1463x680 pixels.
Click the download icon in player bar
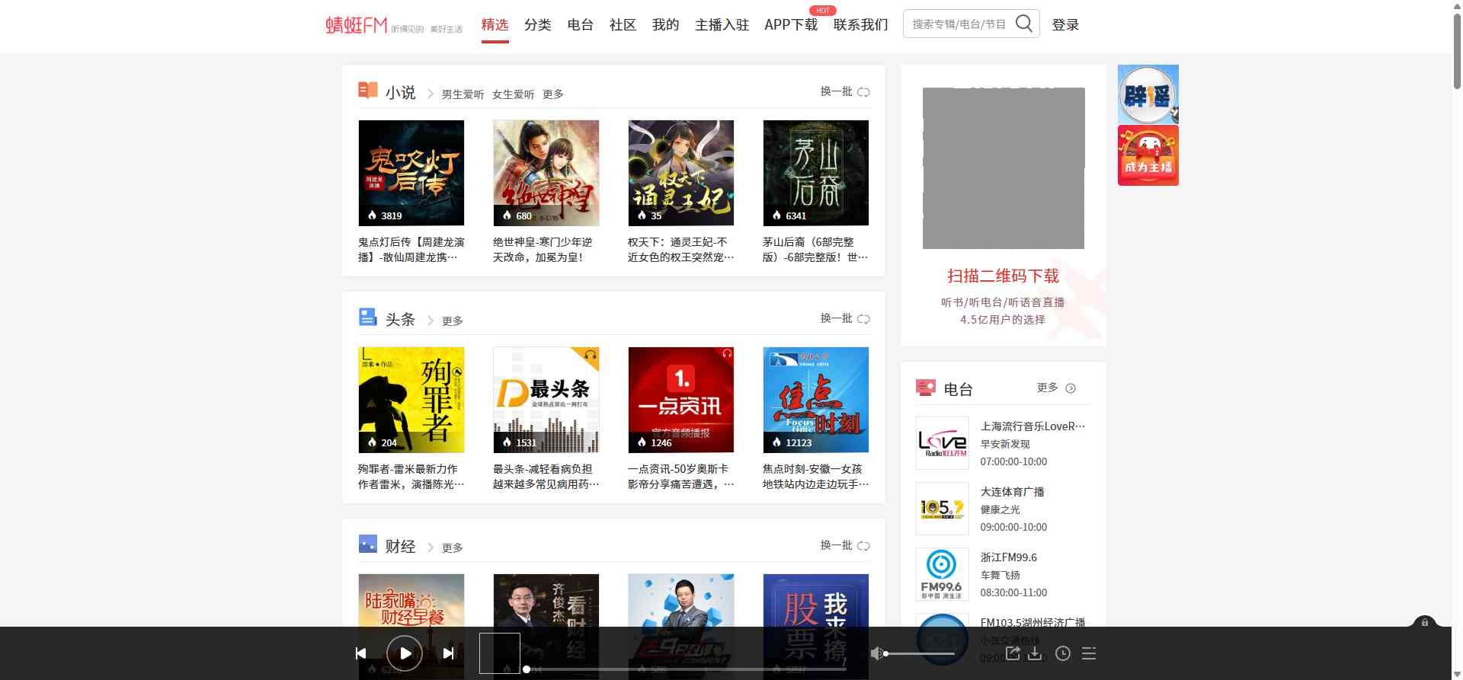(1035, 653)
